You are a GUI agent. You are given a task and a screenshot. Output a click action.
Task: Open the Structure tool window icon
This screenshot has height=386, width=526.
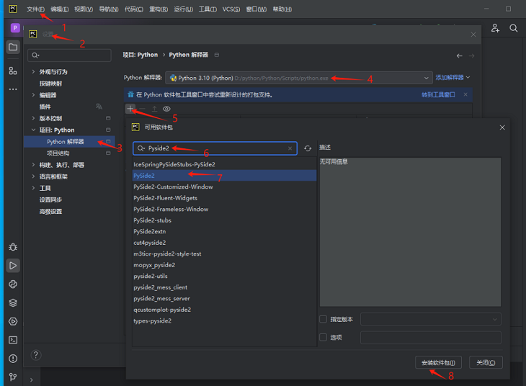click(x=13, y=71)
